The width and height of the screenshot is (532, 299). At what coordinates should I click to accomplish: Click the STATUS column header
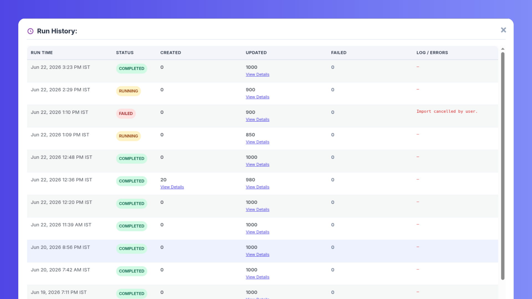pos(125,53)
